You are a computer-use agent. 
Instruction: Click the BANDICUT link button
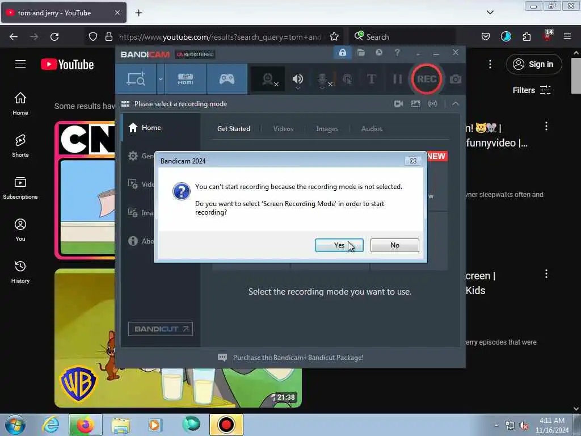pos(161,329)
